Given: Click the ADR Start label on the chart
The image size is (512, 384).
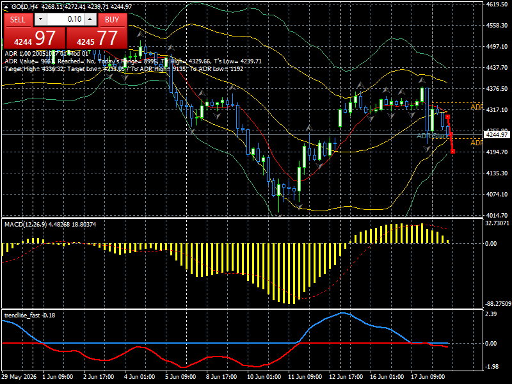Looking at the screenshot, I should click(433, 136).
